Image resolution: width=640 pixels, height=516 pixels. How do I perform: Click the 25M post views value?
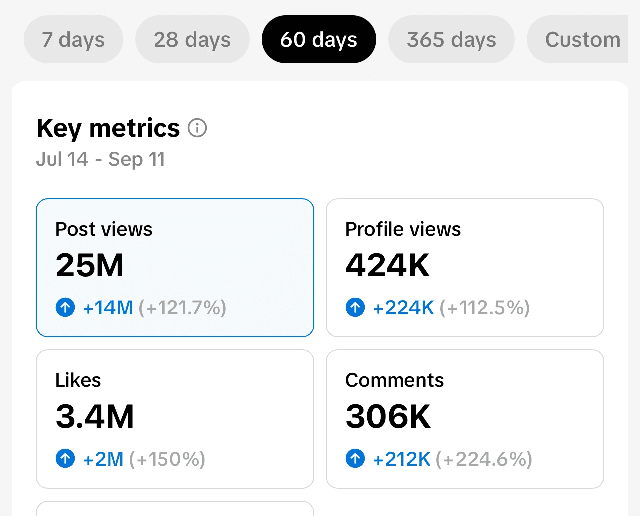coord(89,265)
